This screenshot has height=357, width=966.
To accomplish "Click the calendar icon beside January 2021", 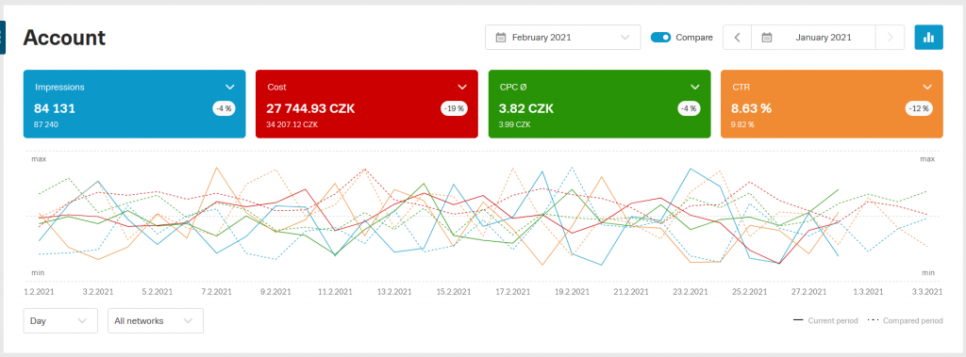I will coord(767,37).
